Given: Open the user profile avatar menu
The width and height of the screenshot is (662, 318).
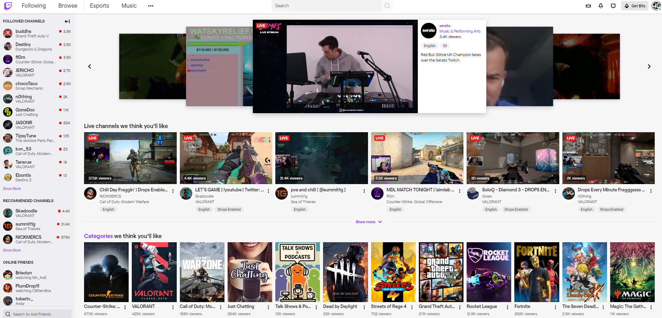Looking at the screenshot, I should [656, 6].
